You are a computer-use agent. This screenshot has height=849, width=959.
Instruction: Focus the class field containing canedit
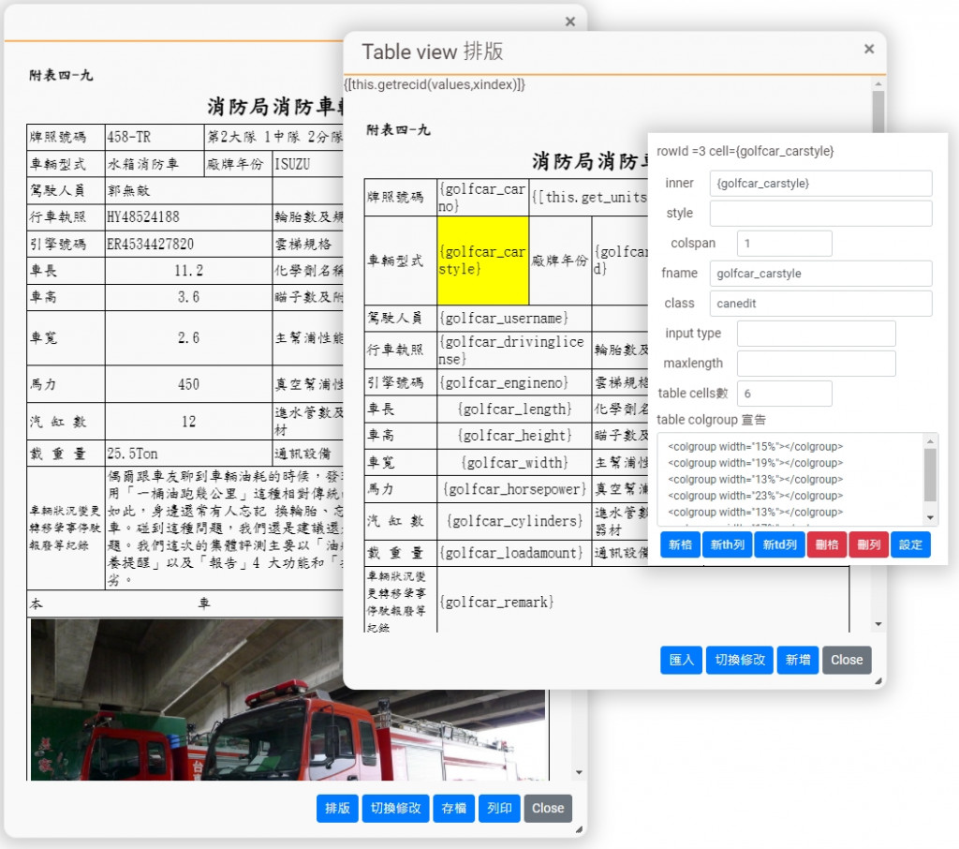point(820,304)
